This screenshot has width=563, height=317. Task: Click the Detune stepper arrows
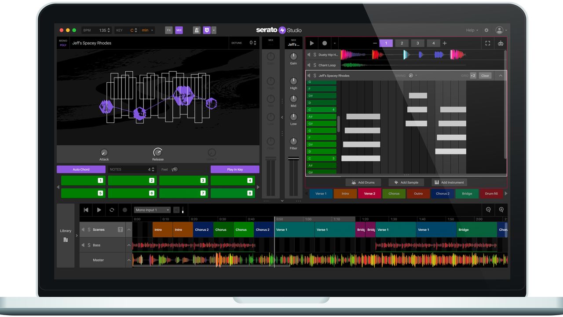[x=256, y=43]
